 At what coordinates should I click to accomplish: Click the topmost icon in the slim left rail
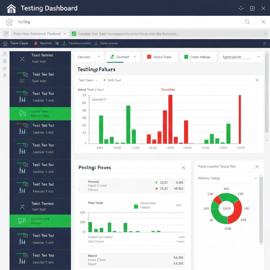(x=4, y=54)
